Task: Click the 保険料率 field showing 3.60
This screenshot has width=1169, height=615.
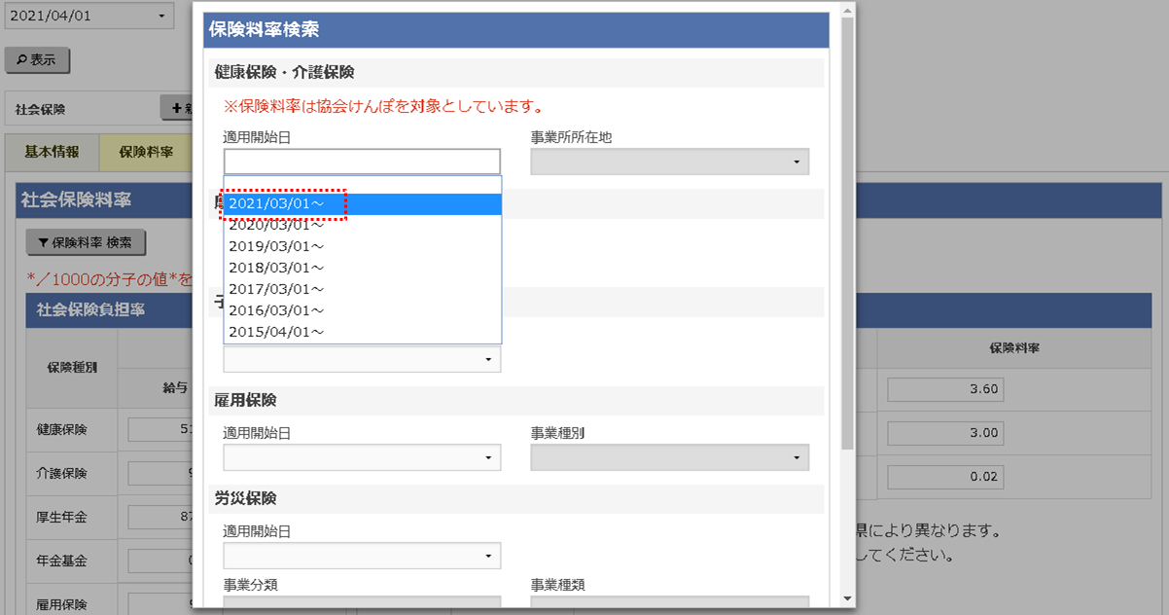Action: coord(944,388)
